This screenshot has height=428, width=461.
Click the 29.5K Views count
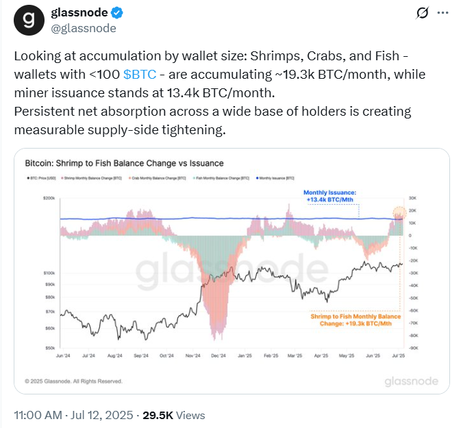tap(174, 416)
